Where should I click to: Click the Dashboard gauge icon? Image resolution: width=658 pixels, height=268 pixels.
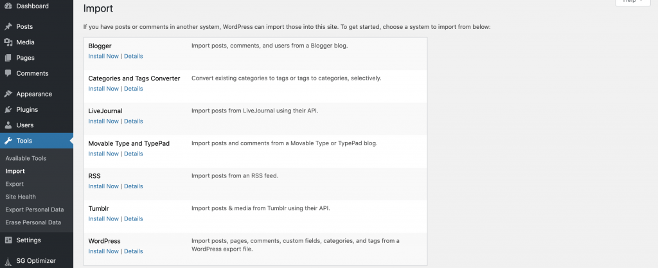click(x=8, y=6)
